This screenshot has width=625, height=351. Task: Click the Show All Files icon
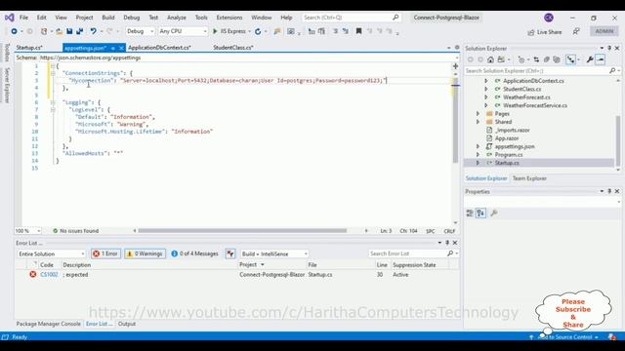click(557, 59)
